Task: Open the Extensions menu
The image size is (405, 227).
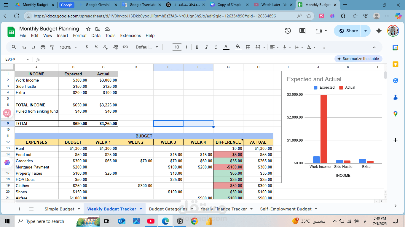Action: [x=130, y=35]
